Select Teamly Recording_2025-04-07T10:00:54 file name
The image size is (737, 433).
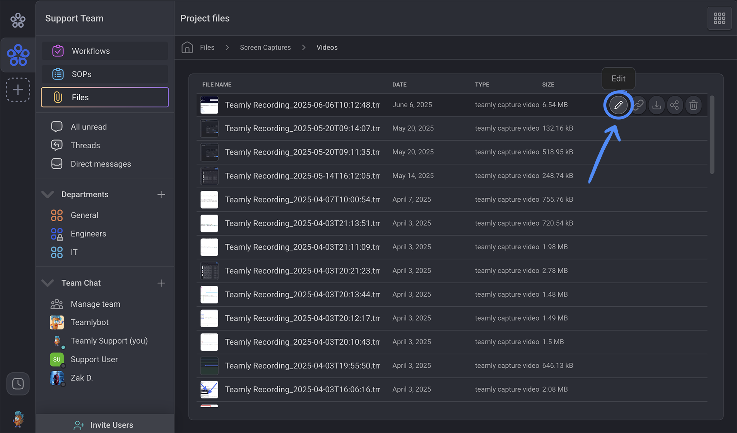302,199
